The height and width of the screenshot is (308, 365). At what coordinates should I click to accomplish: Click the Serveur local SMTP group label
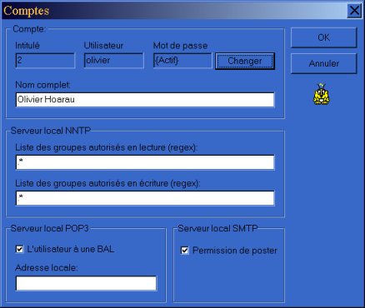click(217, 228)
